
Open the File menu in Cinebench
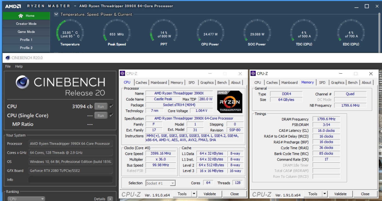8,66
